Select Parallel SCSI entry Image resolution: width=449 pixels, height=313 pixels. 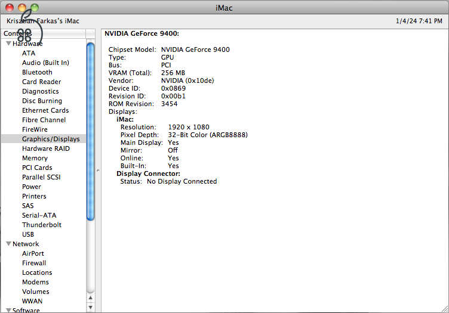pos(41,177)
